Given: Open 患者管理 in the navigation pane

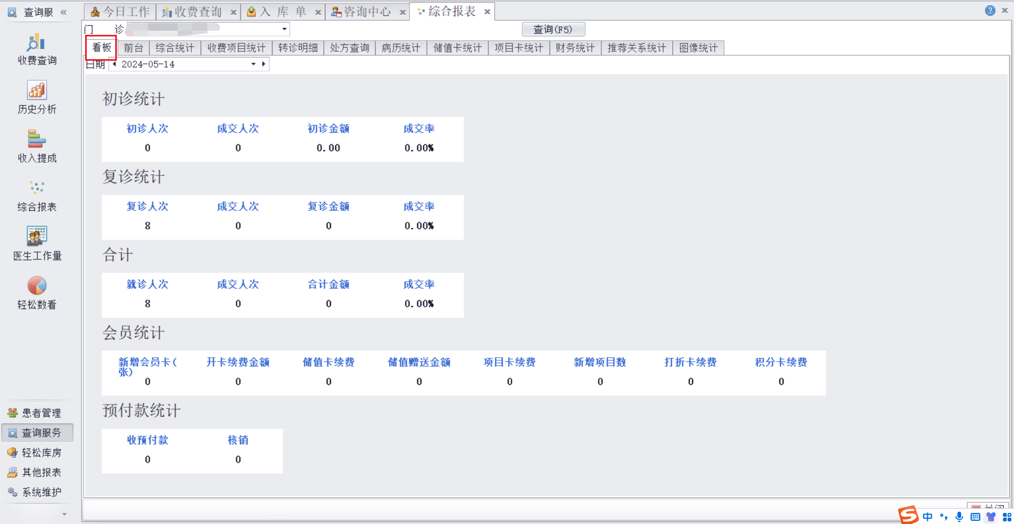Looking at the screenshot, I should [x=38, y=413].
